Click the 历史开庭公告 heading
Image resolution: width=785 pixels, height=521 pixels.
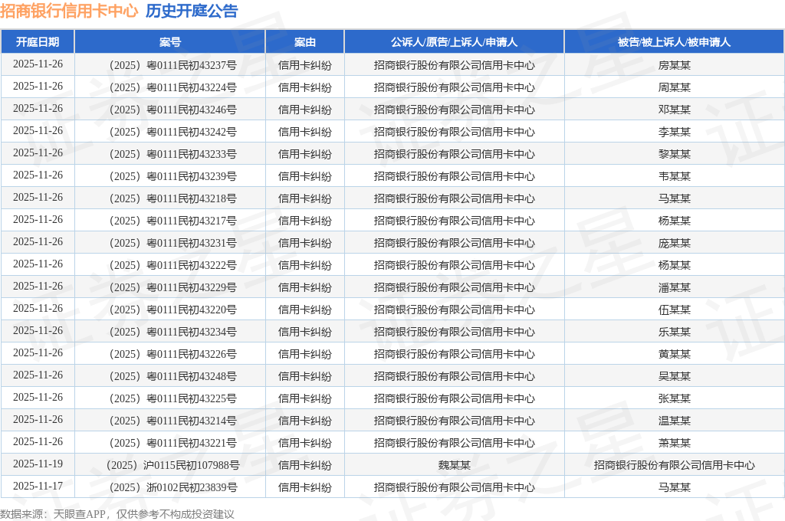point(192,11)
